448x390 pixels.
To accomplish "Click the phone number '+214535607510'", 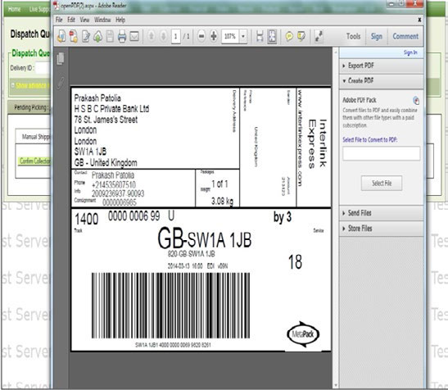I will (114, 184).
